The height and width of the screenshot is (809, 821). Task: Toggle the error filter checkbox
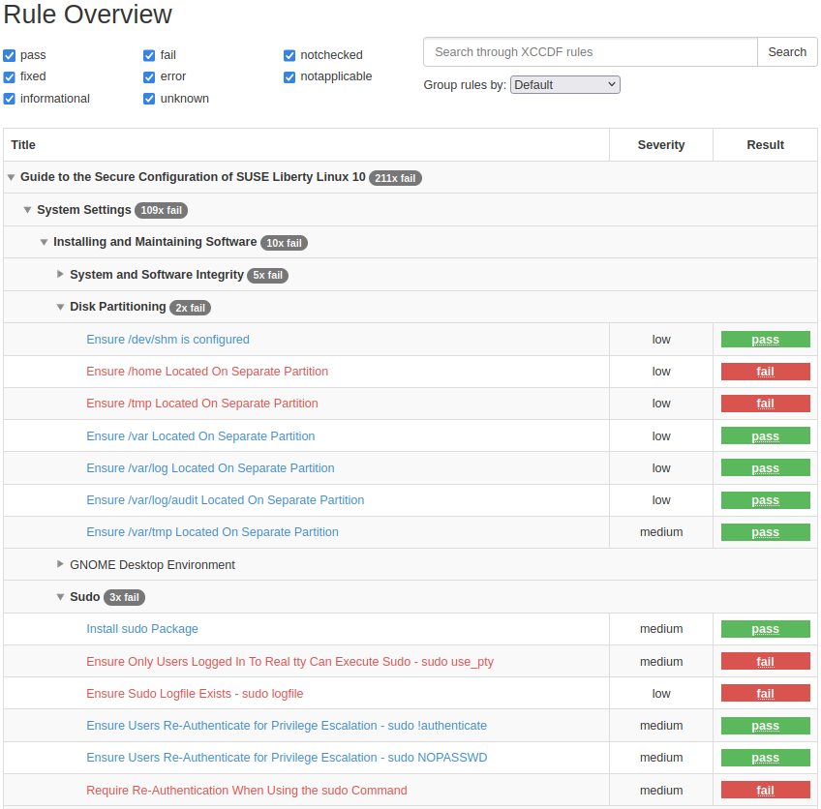[x=149, y=76]
